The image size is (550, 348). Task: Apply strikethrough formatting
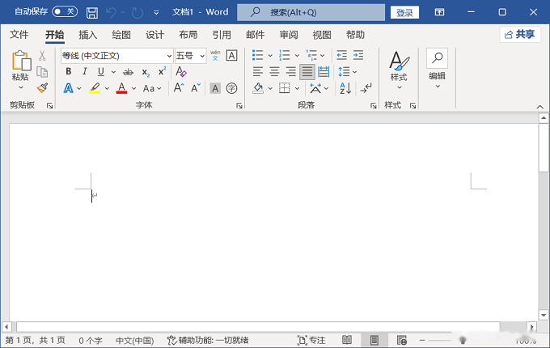[128, 72]
